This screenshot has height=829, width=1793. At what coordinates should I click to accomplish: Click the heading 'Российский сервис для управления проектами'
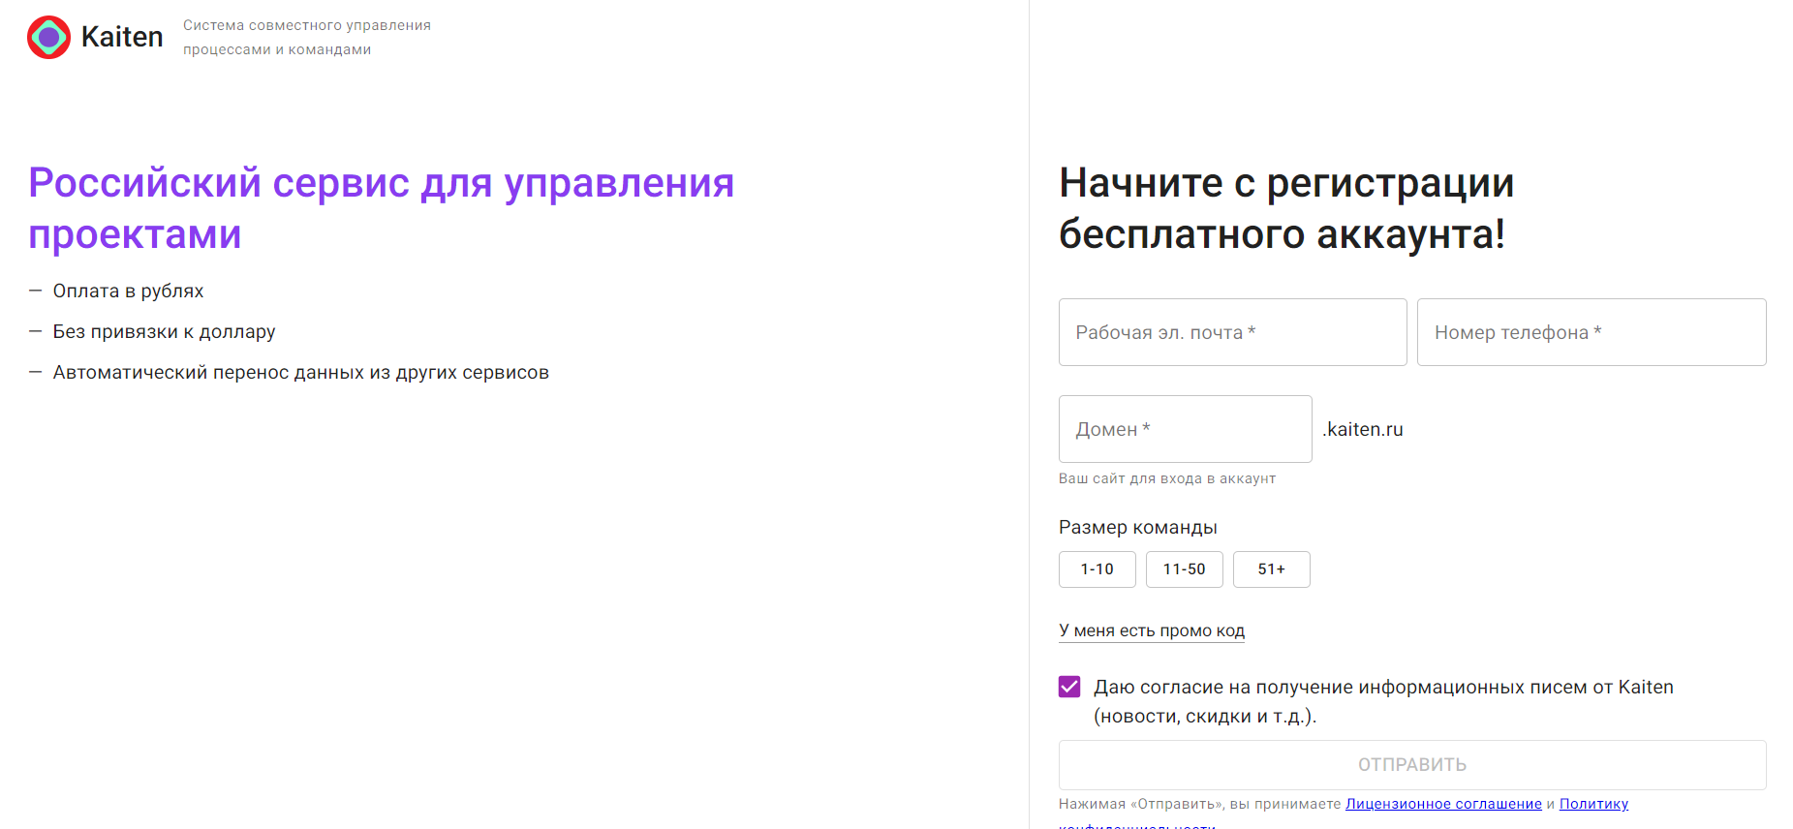(x=382, y=208)
